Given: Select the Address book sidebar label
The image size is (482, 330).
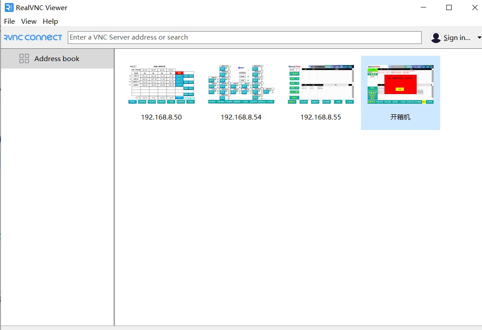Looking at the screenshot, I should [x=57, y=58].
